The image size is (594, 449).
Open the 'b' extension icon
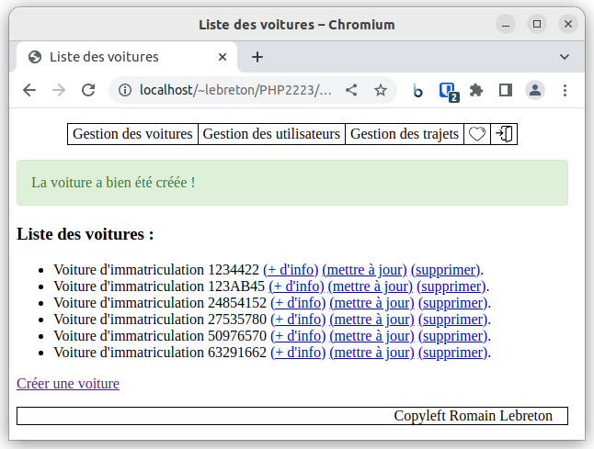click(417, 91)
